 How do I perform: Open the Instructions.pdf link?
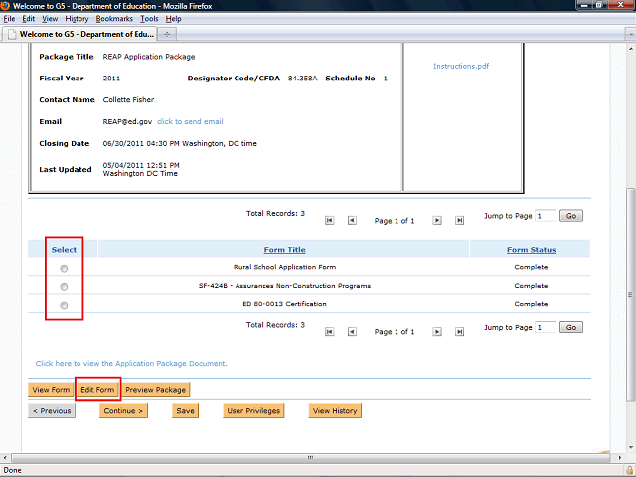(461, 67)
